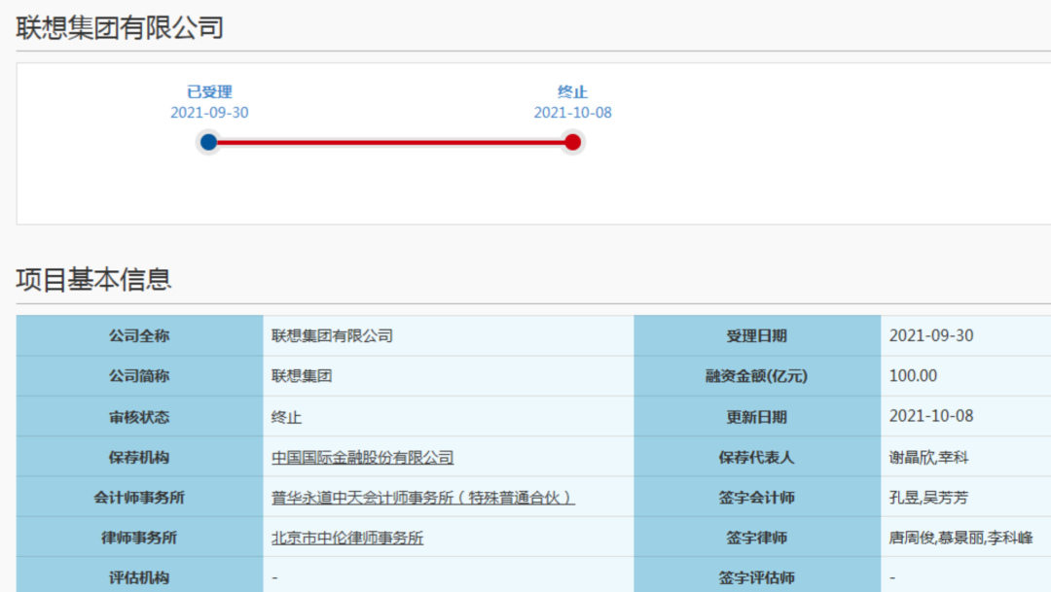
Task: Click the 融资金额 value 100.00
Action: tap(913, 375)
